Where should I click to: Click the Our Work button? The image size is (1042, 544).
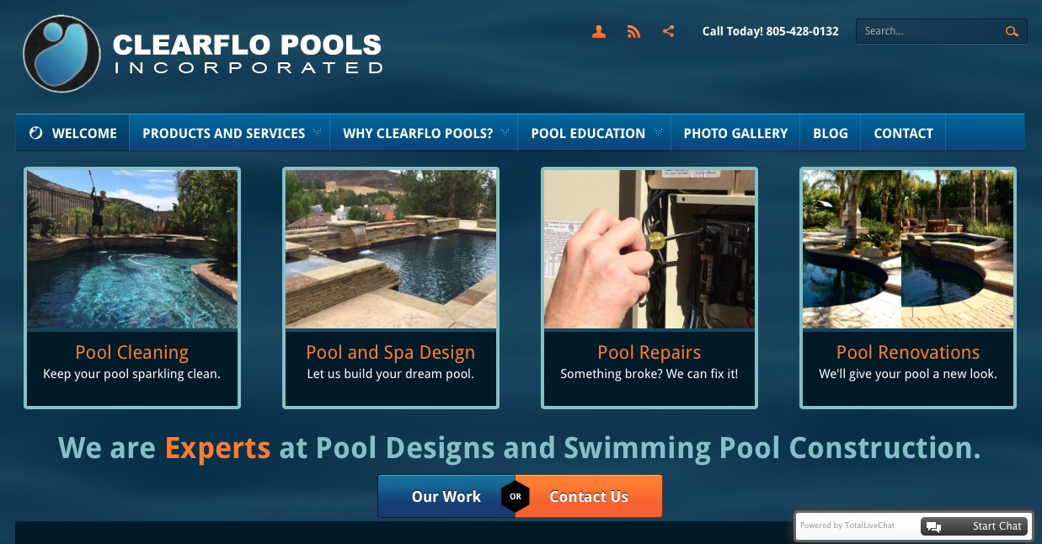[446, 497]
